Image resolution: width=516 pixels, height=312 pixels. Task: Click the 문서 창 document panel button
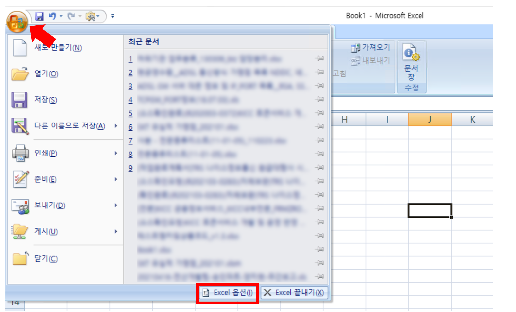(x=411, y=62)
